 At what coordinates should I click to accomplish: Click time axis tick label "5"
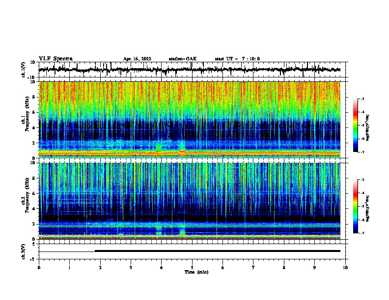click(x=192, y=268)
